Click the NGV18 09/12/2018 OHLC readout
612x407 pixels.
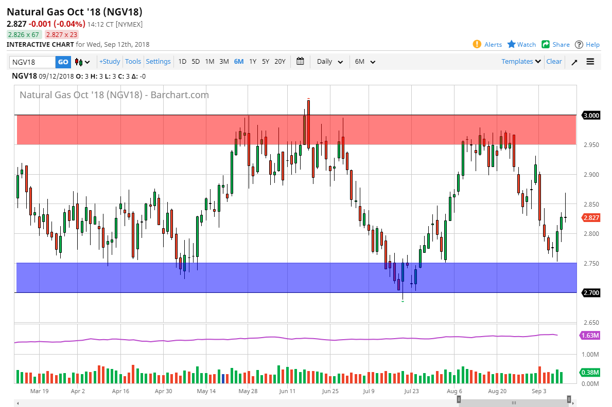(x=78, y=76)
